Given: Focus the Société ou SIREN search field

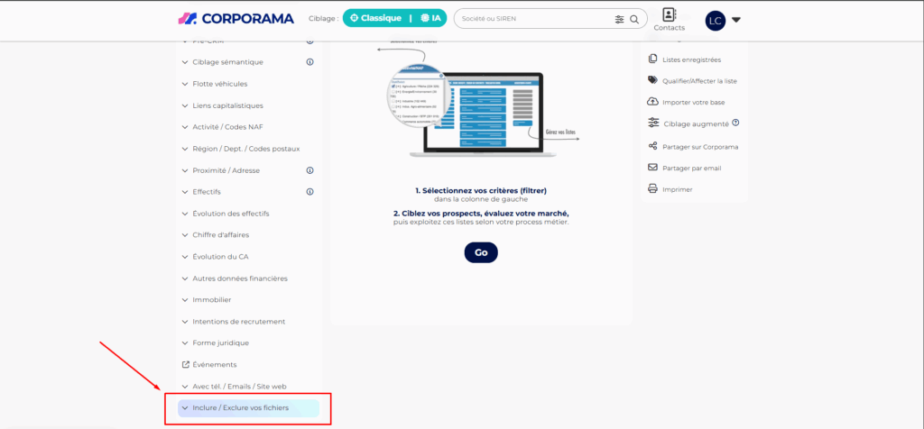Looking at the screenshot, I should point(532,19).
